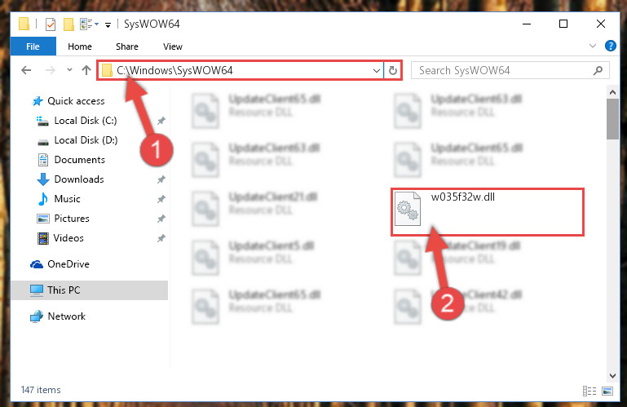
Task: Open Customize Quick Access Toolbar dropdown
Action: click(108, 24)
